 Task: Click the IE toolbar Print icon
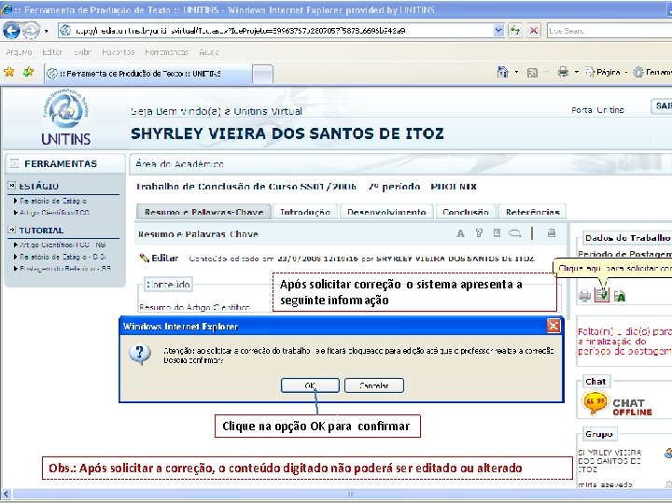click(x=563, y=72)
